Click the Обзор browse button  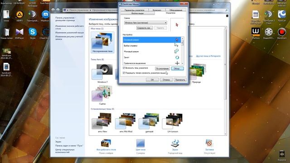(177, 68)
